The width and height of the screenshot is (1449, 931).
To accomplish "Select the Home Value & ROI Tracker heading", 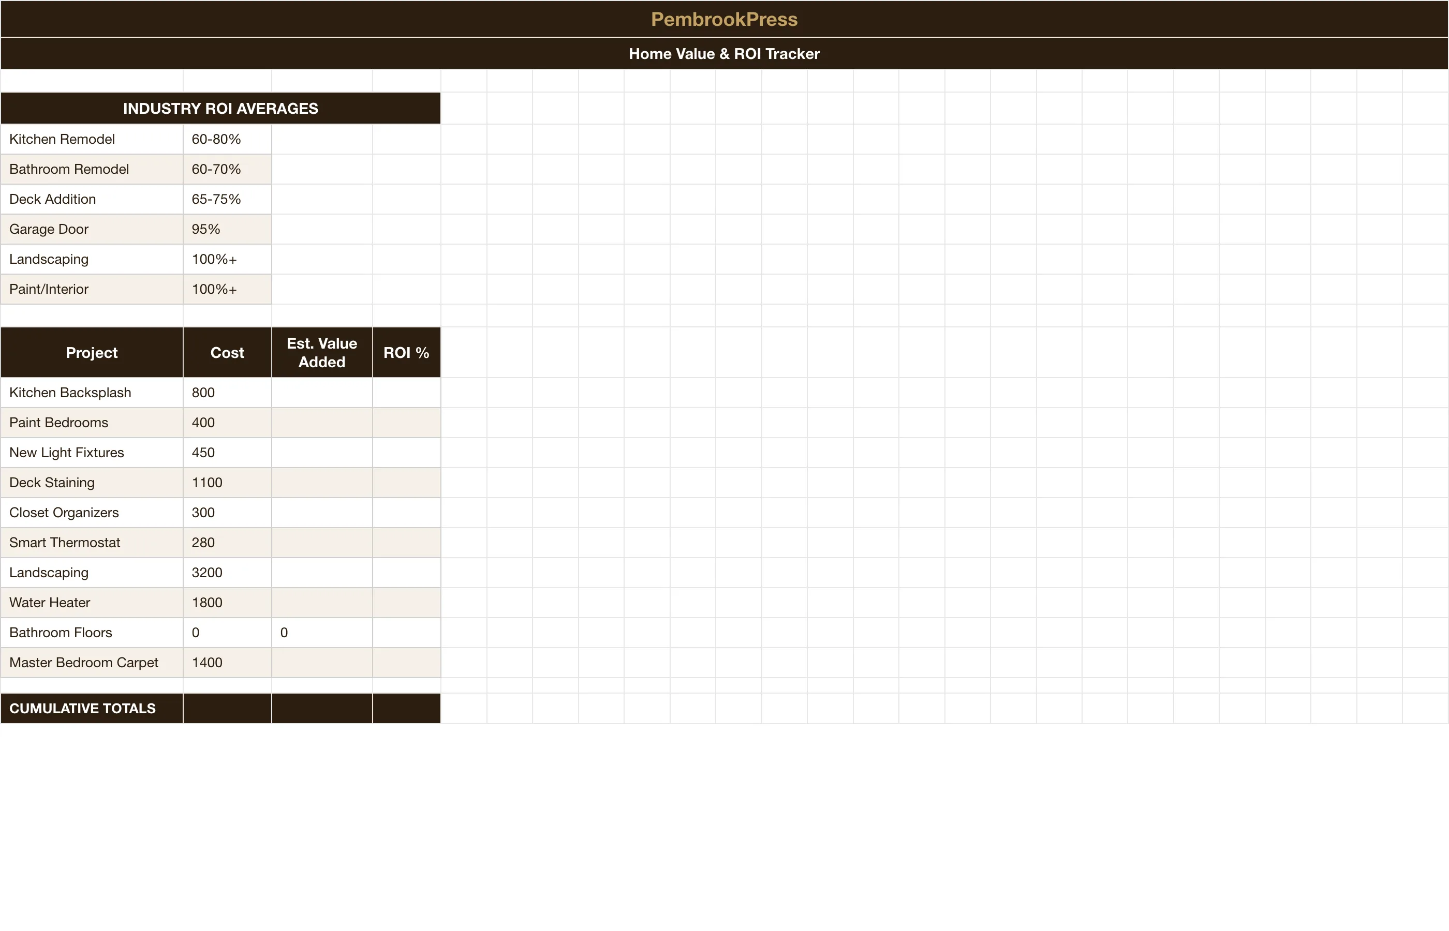I will [x=724, y=54].
